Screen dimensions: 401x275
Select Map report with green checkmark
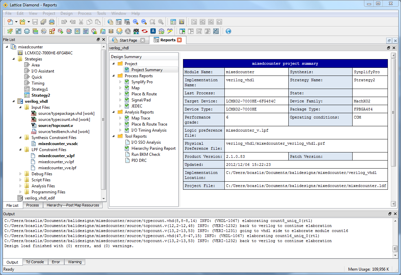coord(135,88)
